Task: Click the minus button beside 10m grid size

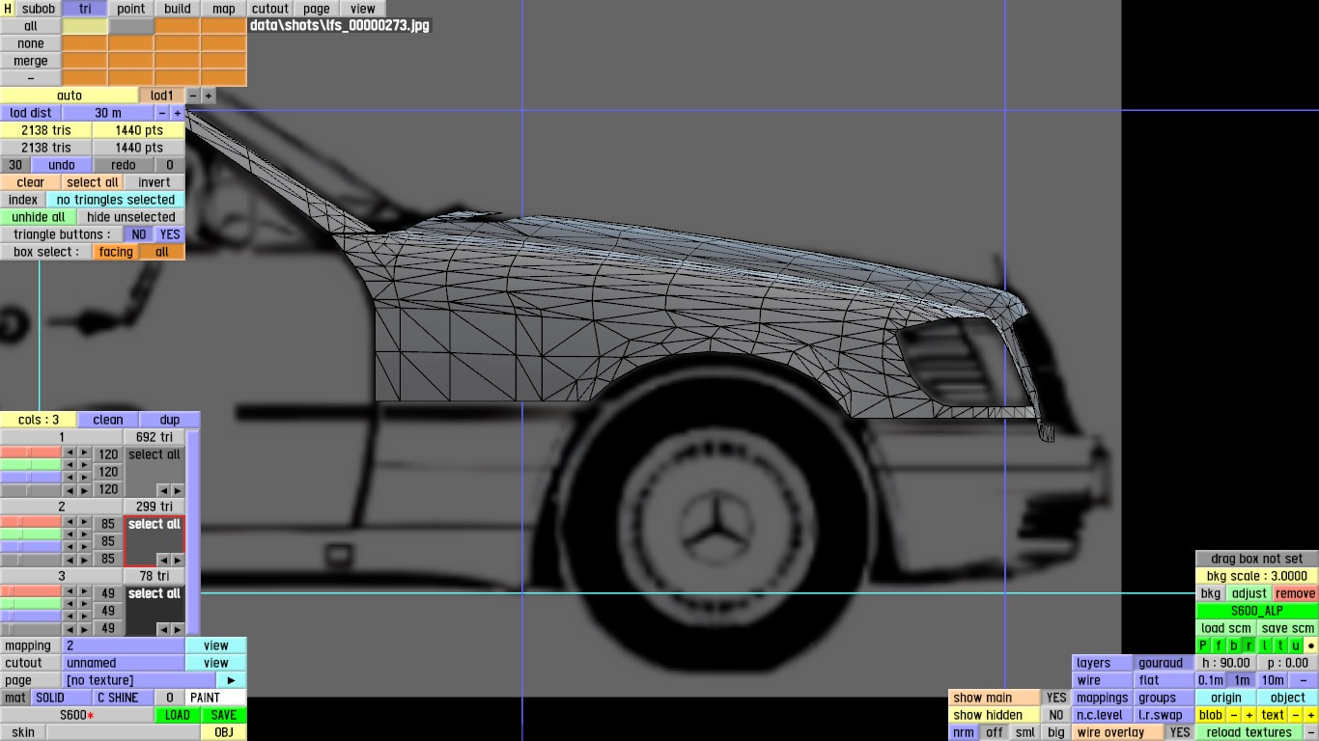Action: tap(1304, 680)
